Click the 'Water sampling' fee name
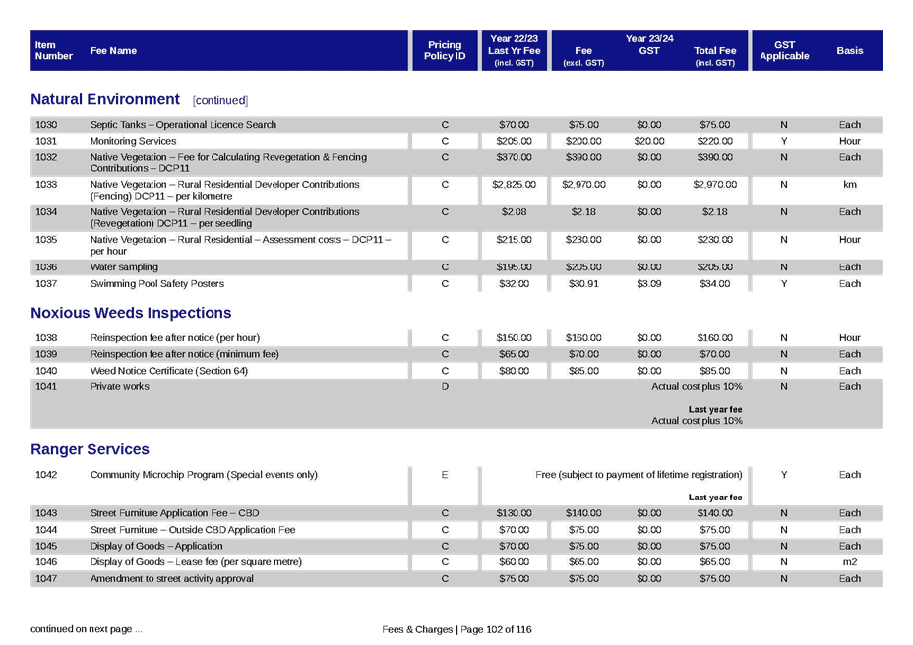 [x=124, y=267]
